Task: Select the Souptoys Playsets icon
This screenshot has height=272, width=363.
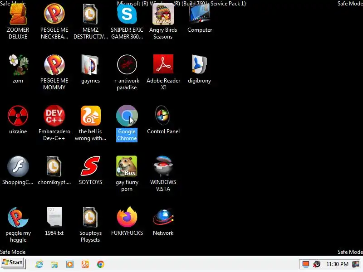Action: [x=90, y=218]
